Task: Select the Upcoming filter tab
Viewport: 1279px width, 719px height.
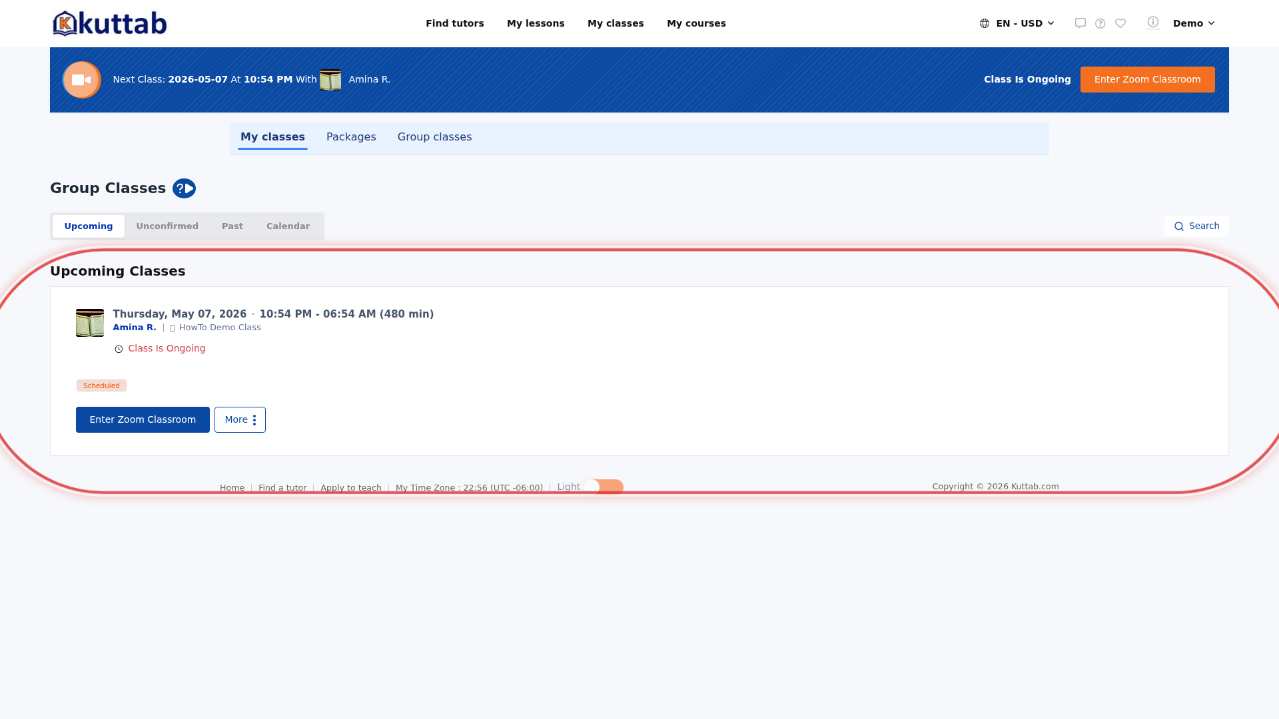Action: (x=89, y=226)
